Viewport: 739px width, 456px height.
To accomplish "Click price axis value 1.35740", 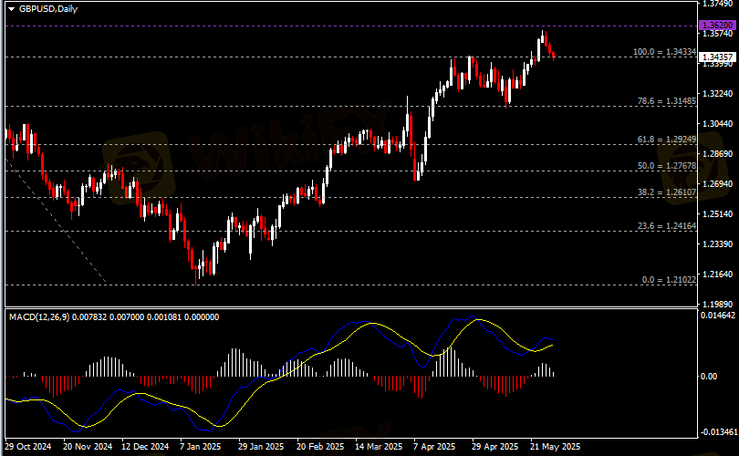I will point(718,34).
